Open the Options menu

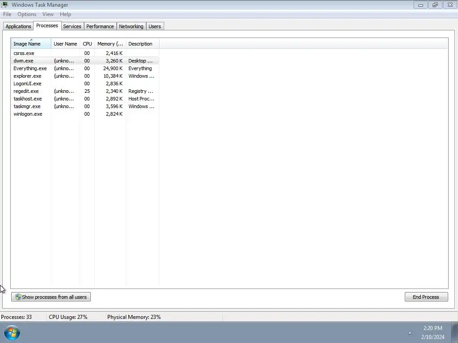tap(27, 14)
